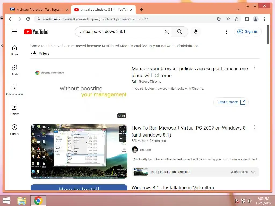This screenshot has height=206, width=275.
Task: Click the '53K views • 8 years ago' text
Action: tap(149, 141)
